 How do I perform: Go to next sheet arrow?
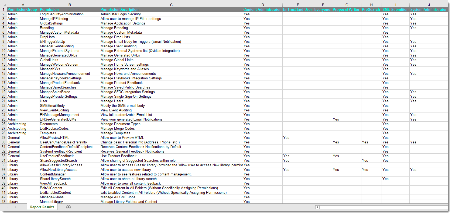coord(15,207)
